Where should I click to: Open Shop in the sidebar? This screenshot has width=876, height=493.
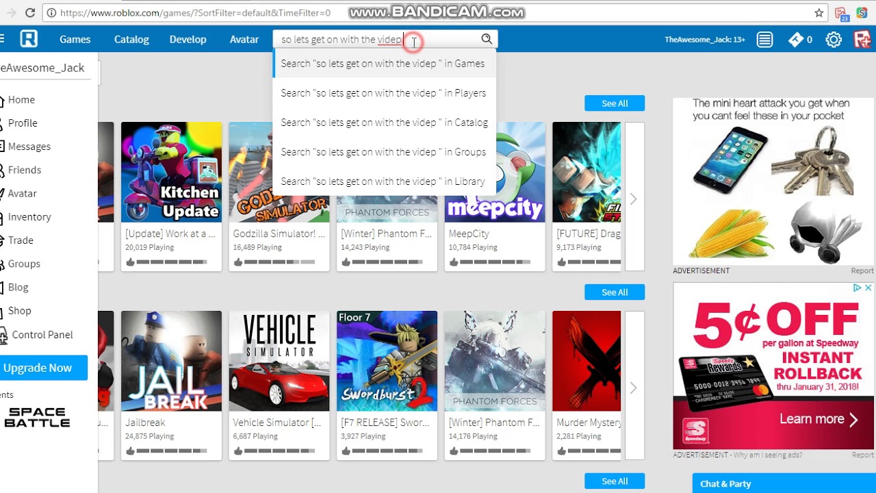pos(19,311)
